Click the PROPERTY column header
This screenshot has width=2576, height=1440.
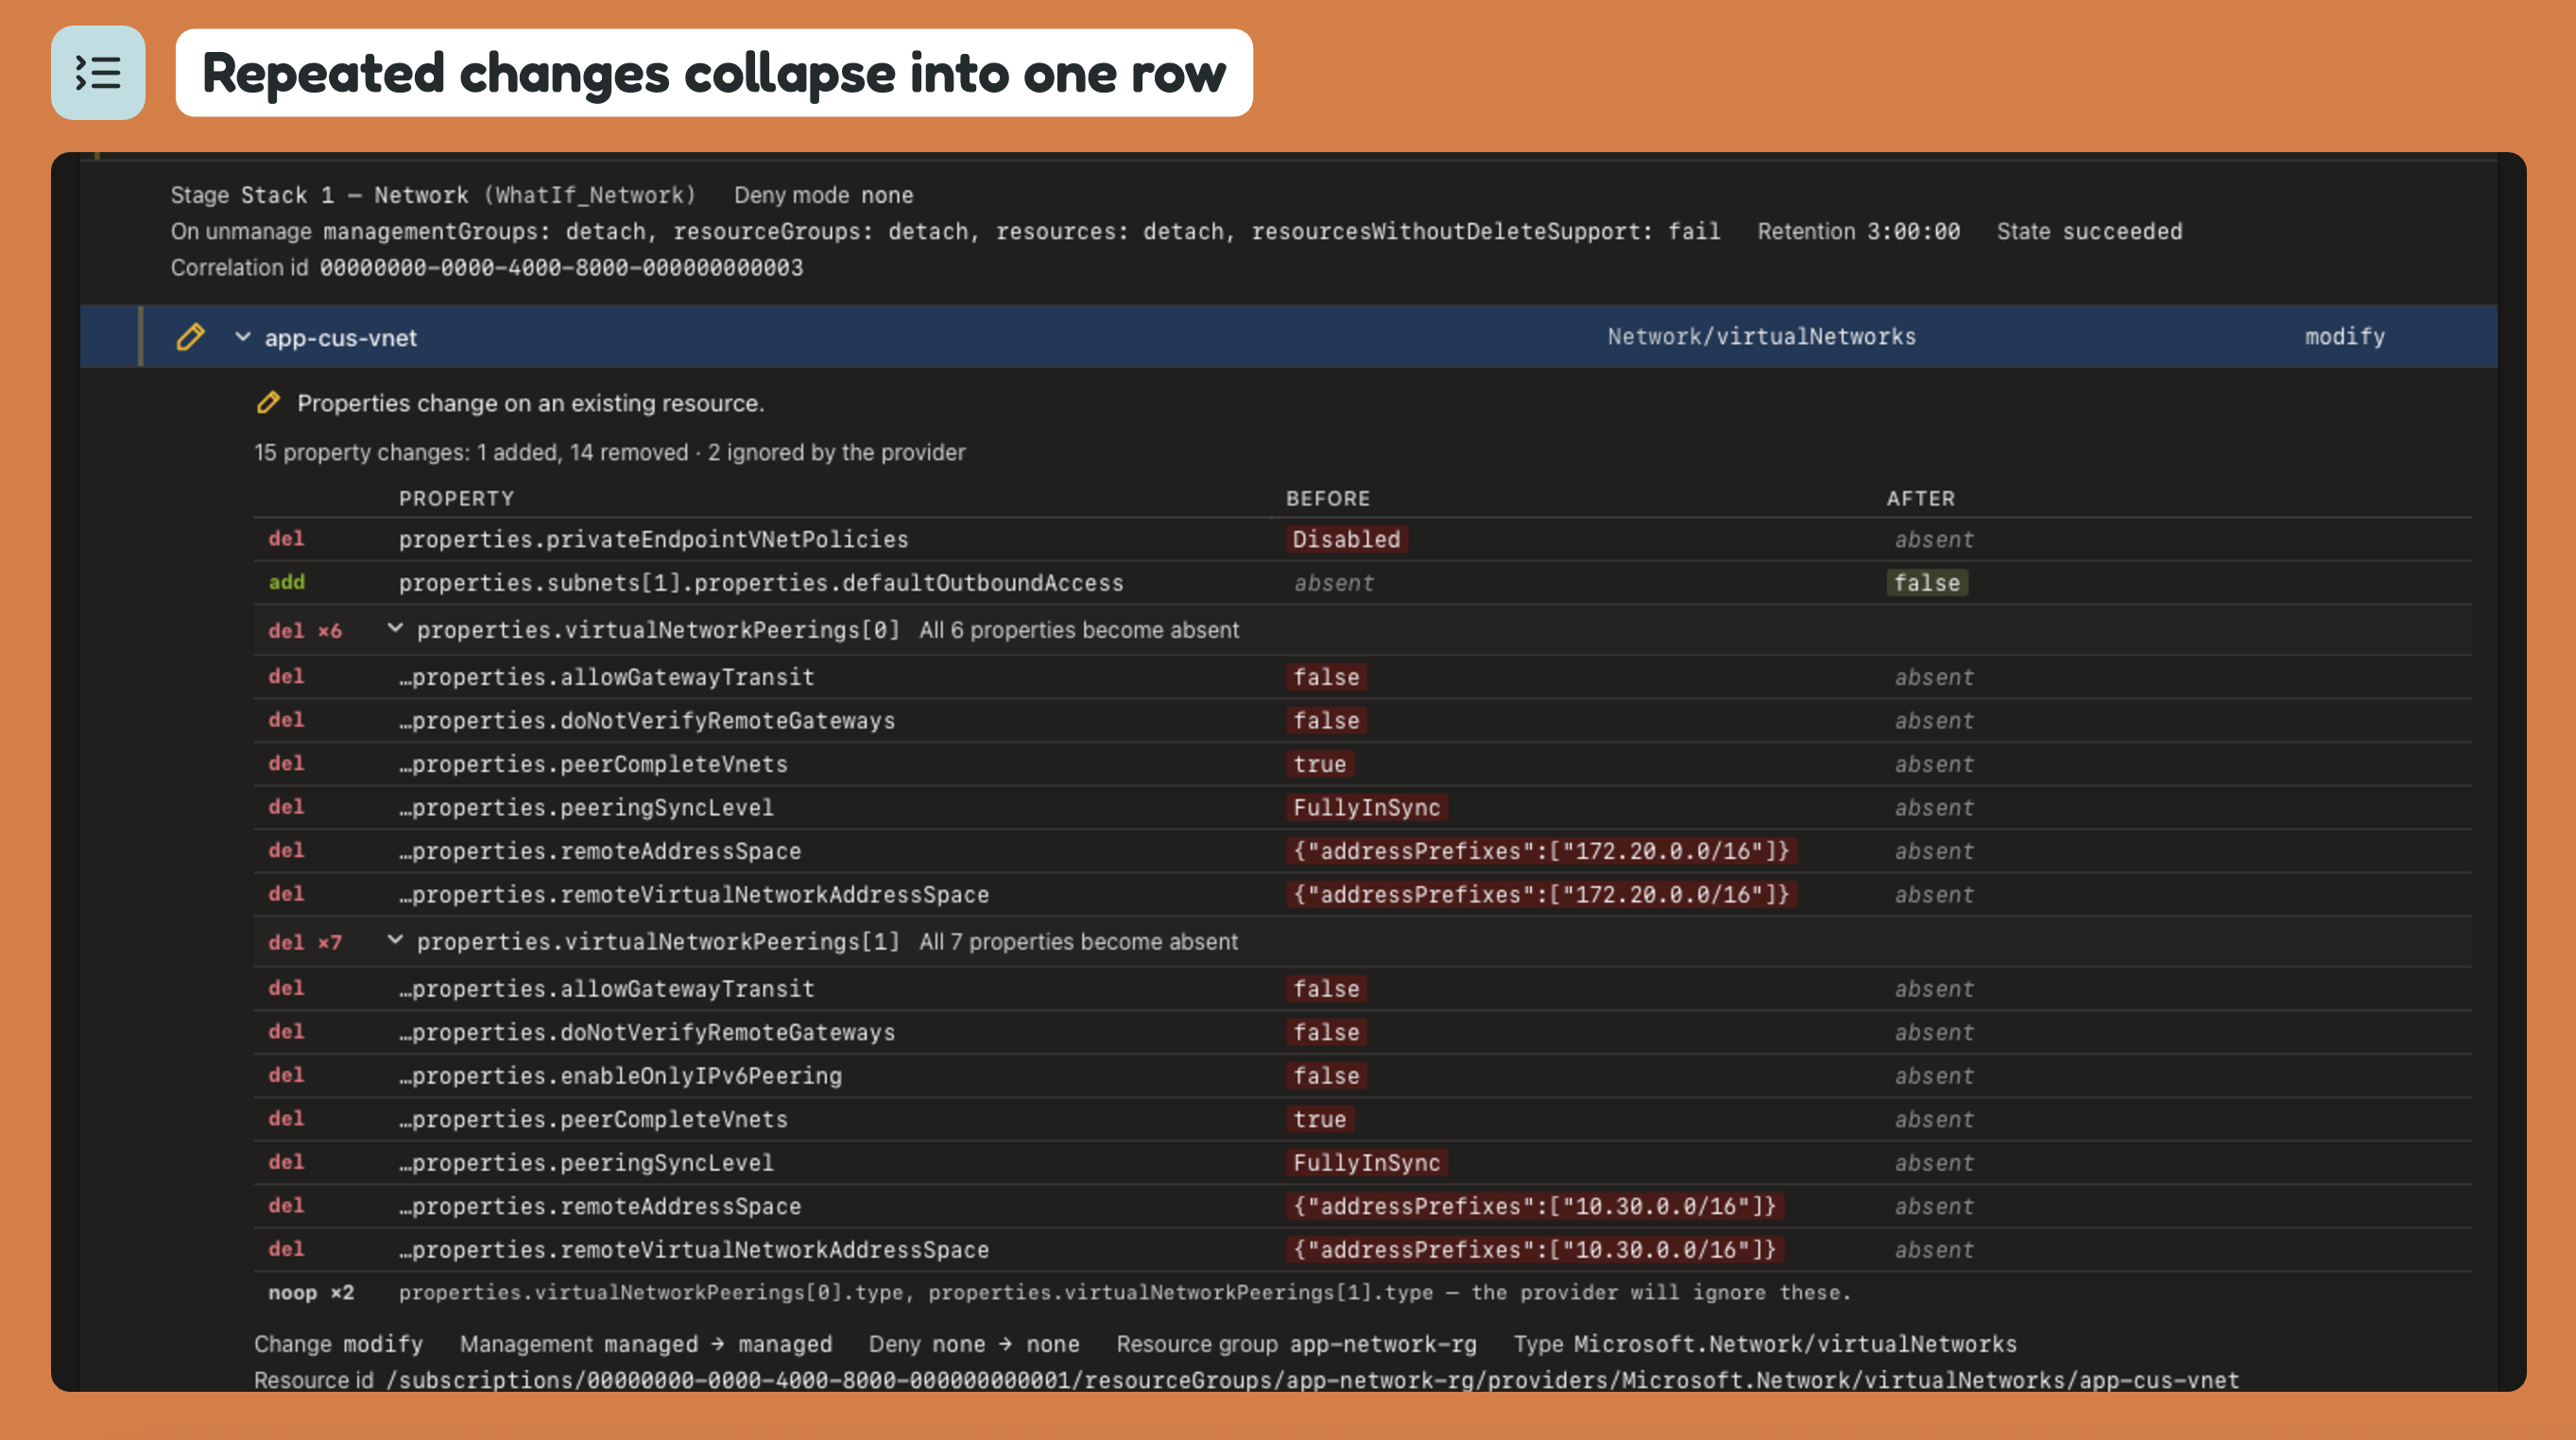(456, 498)
